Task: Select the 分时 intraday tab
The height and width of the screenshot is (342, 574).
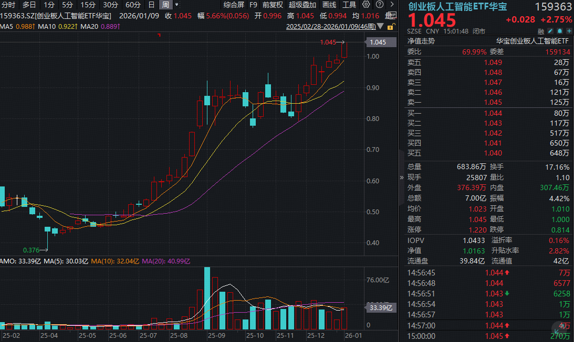Action: coord(9,5)
